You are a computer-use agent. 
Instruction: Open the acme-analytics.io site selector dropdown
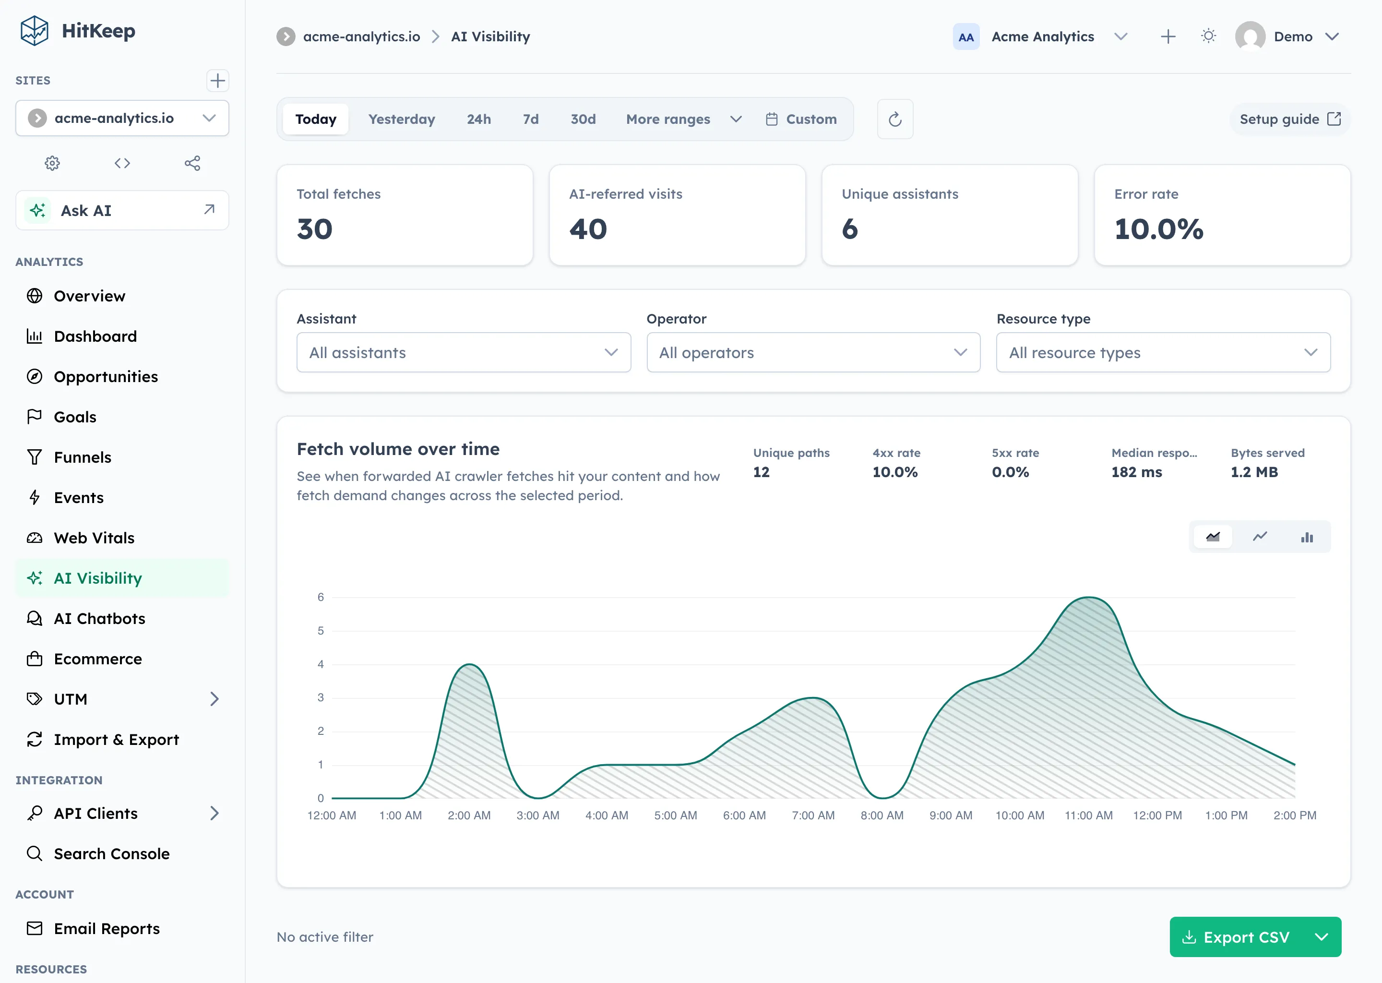tap(122, 118)
